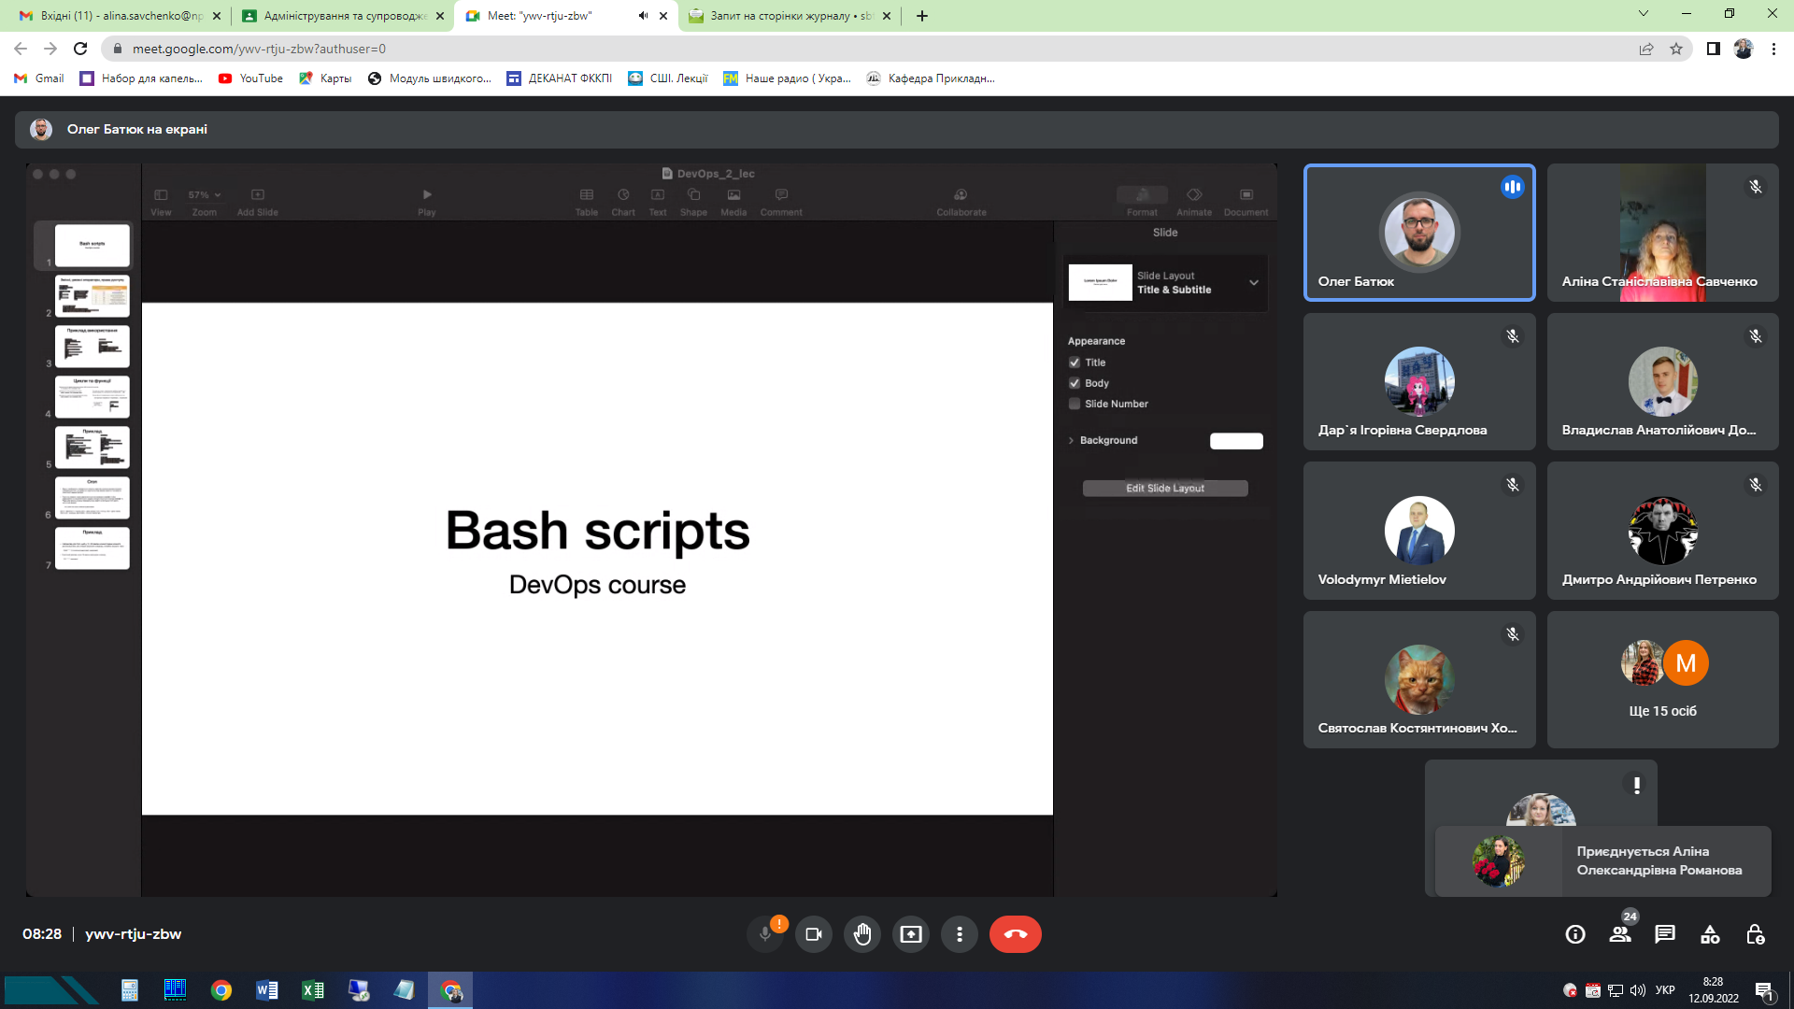This screenshot has height=1009, width=1794.
Task: Leave the call with red button
Action: 1016,934
